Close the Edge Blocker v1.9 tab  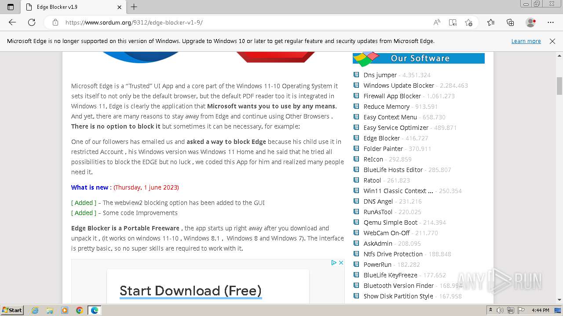pos(120,7)
